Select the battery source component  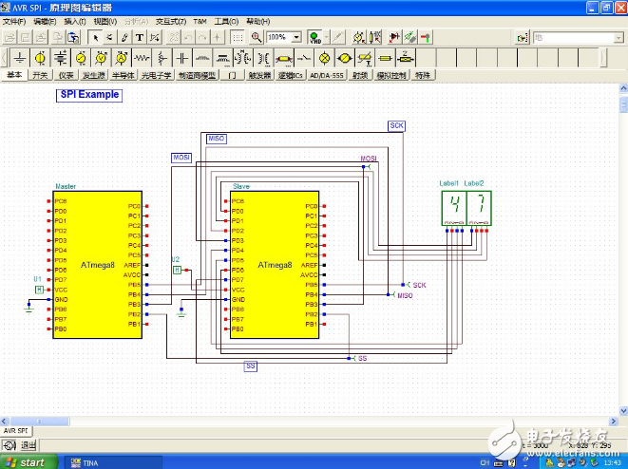pos(59,59)
